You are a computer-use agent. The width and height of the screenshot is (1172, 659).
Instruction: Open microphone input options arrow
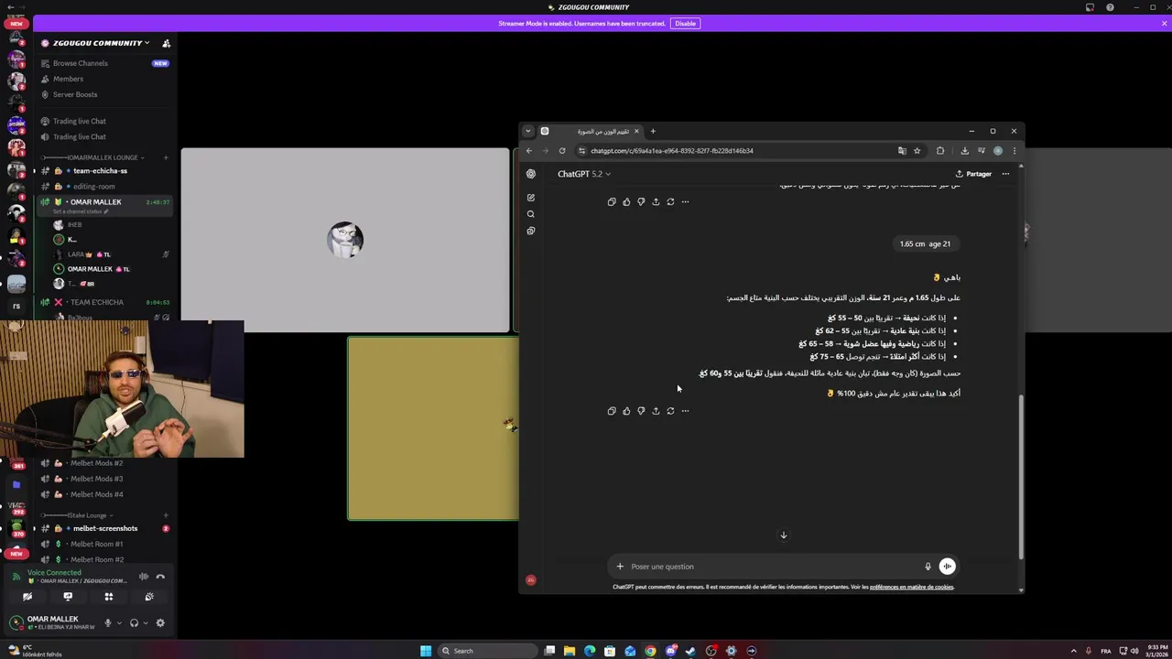(x=118, y=623)
